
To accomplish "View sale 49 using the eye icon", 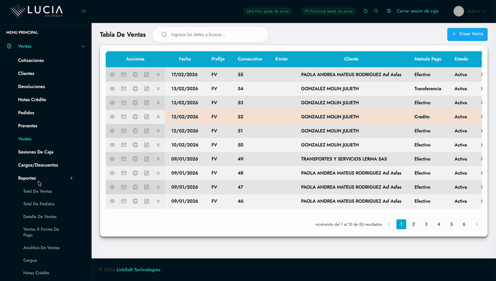I will click(x=112, y=159).
